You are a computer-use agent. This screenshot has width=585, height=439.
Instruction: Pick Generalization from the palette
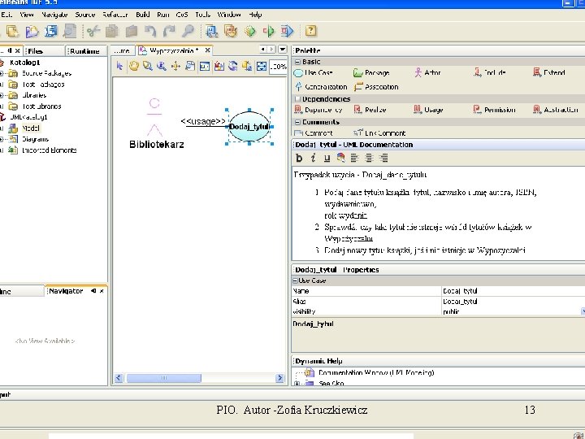(321, 87)
